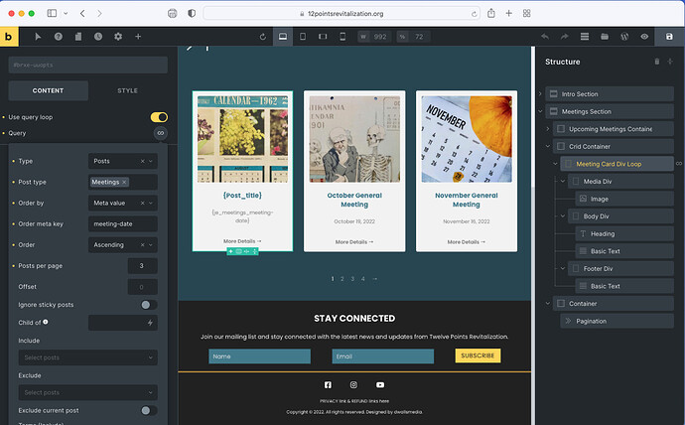
Task: Open October General Meeting title link
Action: (x=354, y=200)
